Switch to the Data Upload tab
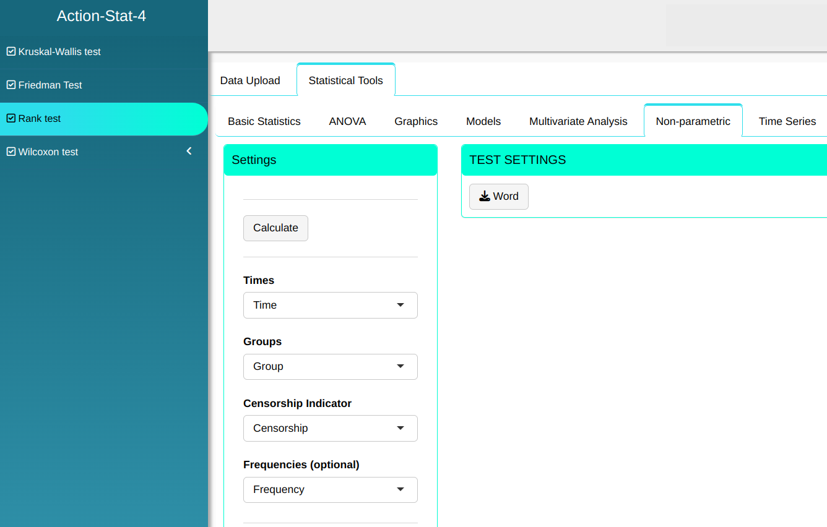This screenshot has height=527, width=827. click(x=250, y=80)
